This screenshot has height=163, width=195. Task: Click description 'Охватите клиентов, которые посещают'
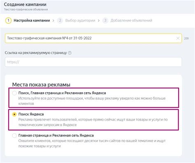[x=92, y=144]
